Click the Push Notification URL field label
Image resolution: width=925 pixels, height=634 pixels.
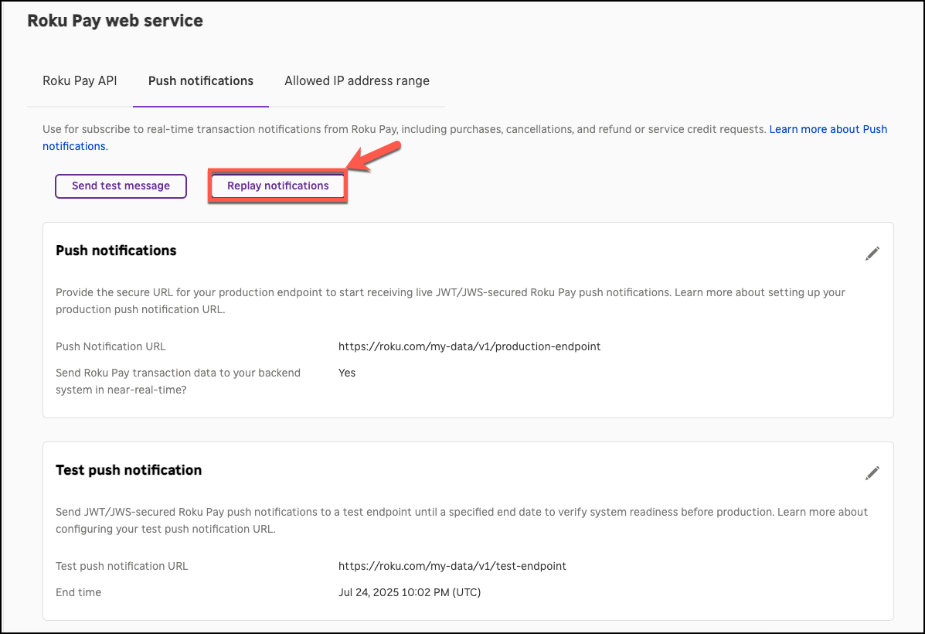click(x=111, y=346)
